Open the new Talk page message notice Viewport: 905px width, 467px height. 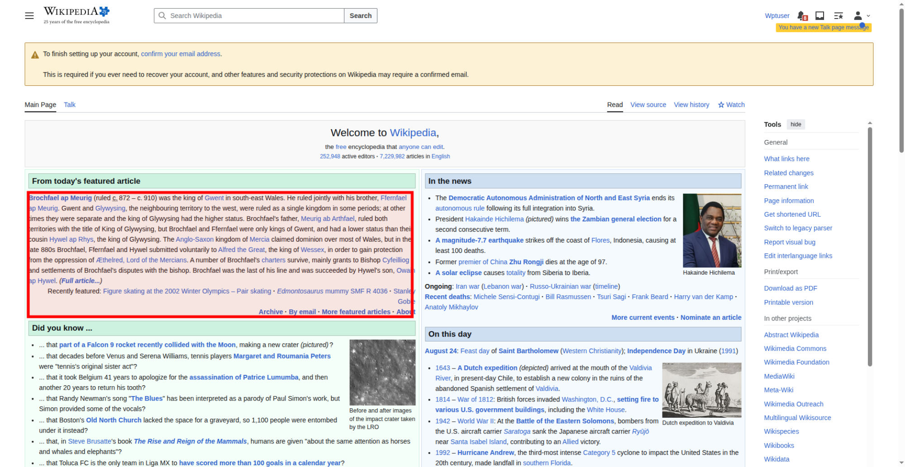point(824,28)
